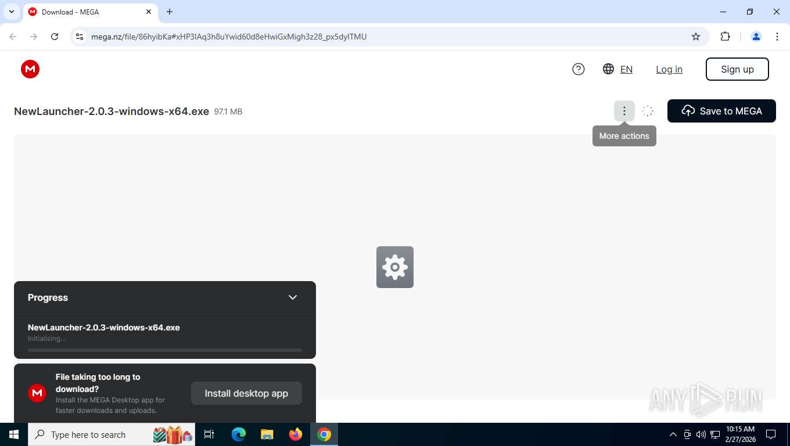Image resolution: width=790 pixels, height=446 pixels.
Task: Open the Chrome tab search dropdown
Action: 11,12
